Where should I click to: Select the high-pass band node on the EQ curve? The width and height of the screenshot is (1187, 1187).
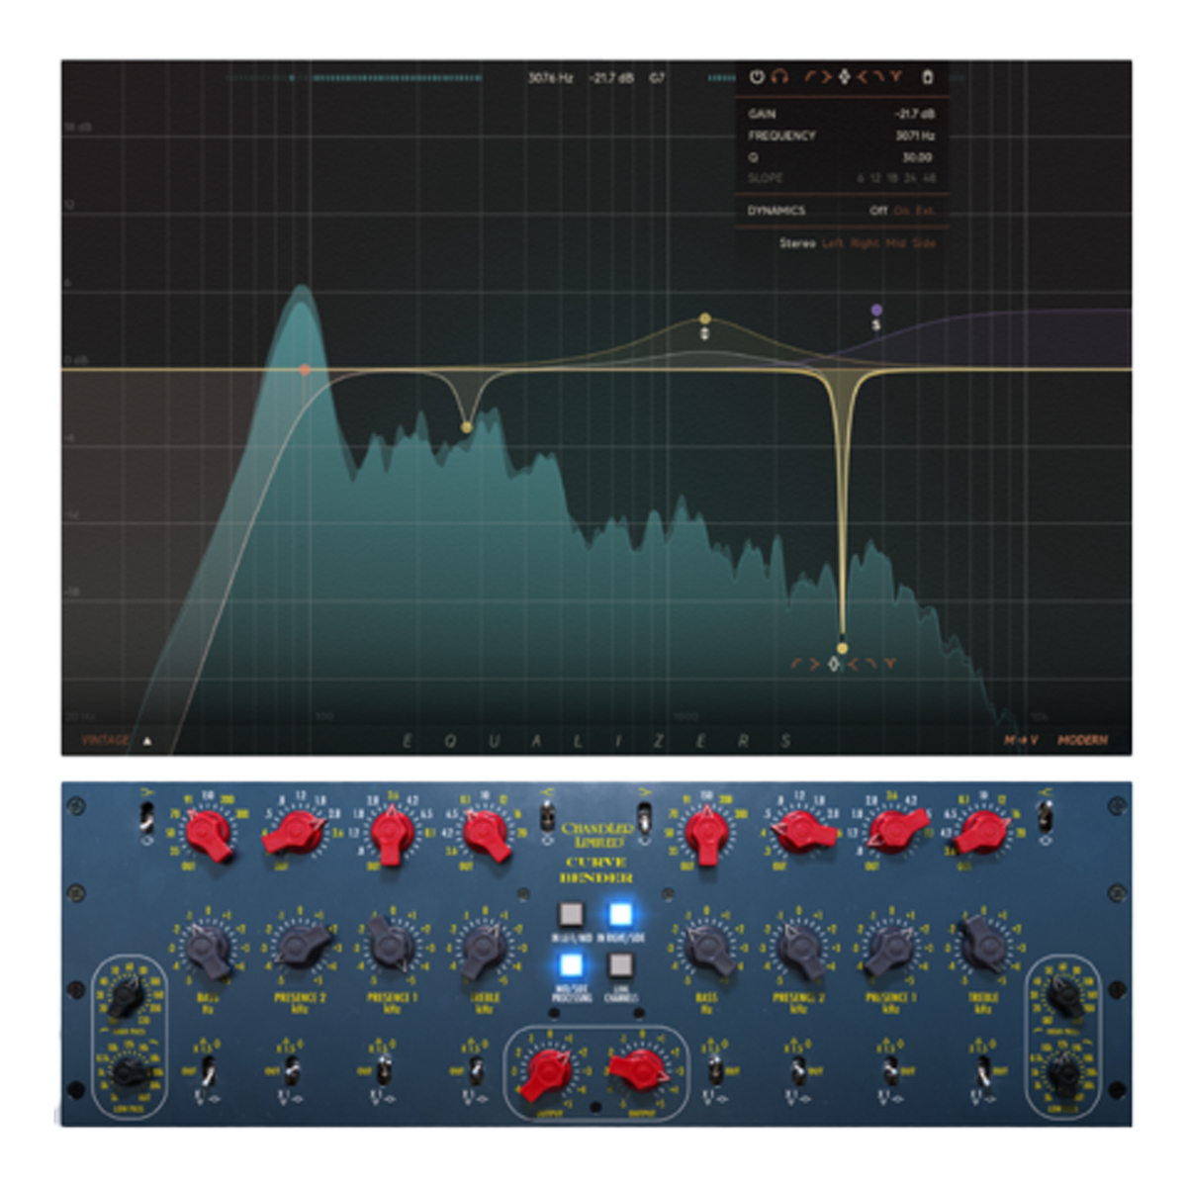pos(305,369)
